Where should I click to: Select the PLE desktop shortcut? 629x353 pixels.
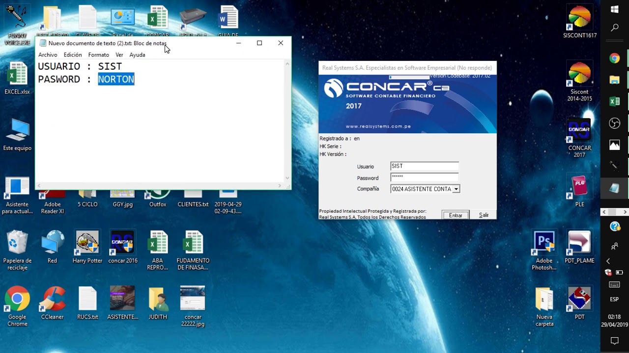tap(580, 190)
